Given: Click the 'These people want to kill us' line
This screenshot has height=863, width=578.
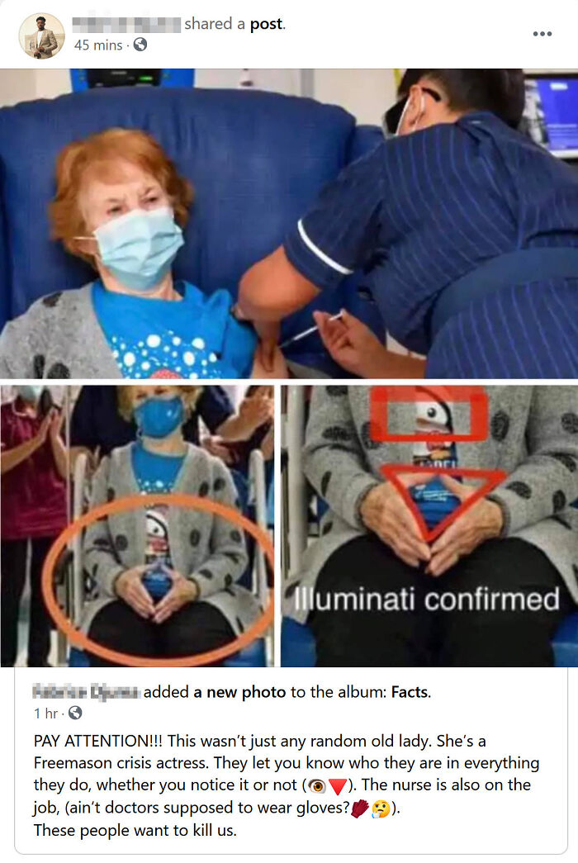Looking at the screenshot, I should click(x=135, y=830).
